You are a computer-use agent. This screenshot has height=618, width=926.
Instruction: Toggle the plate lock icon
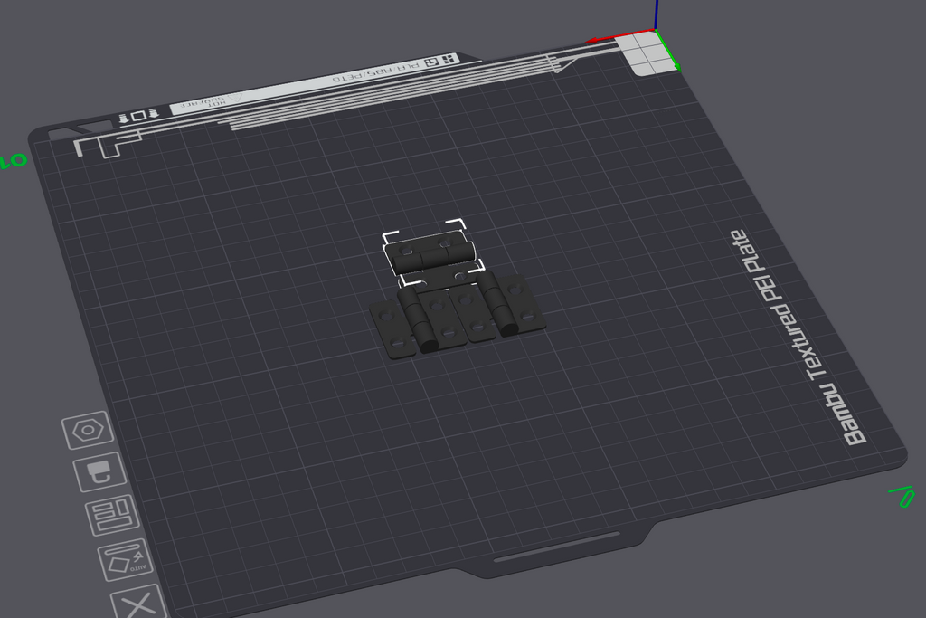click(x=99, y=472)
